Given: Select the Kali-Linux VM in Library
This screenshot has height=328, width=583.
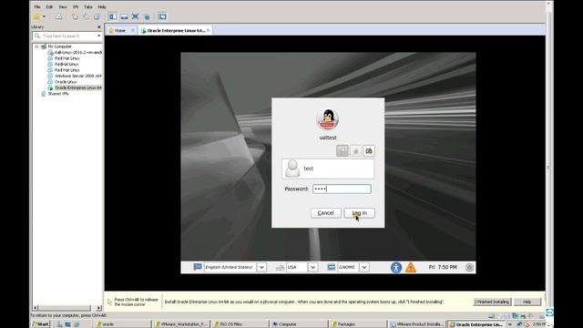Looking at the screenshot, I should pyautogui.click(x=75, y=53).
